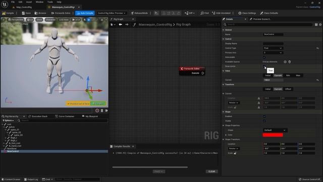
Task: Click the ReleaseMode button
Action: [x=139, y=13]
